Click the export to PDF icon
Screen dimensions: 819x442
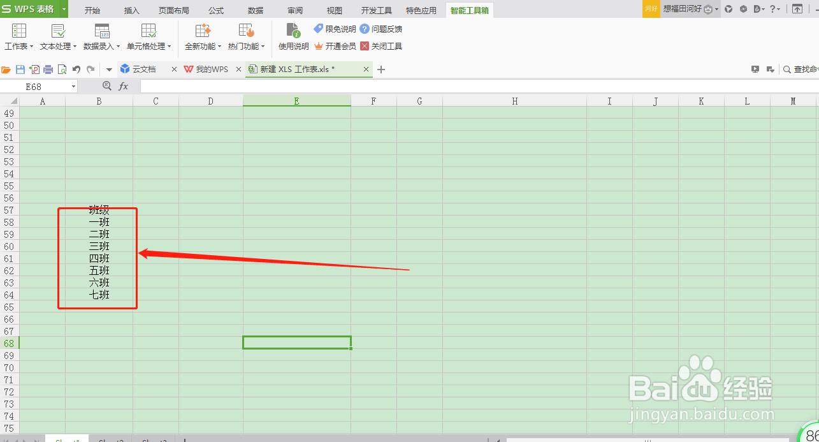34,70
